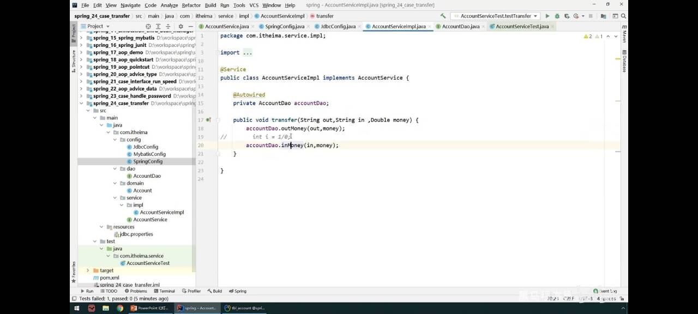Open the Structure tool window stripe
The image size is (698, 314).
pyautogui.click(x=74, y=60)
